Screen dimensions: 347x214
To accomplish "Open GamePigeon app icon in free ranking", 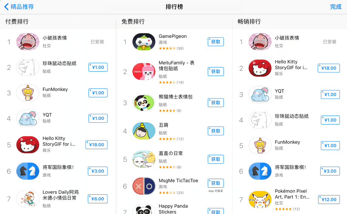I will pos(144,42).
